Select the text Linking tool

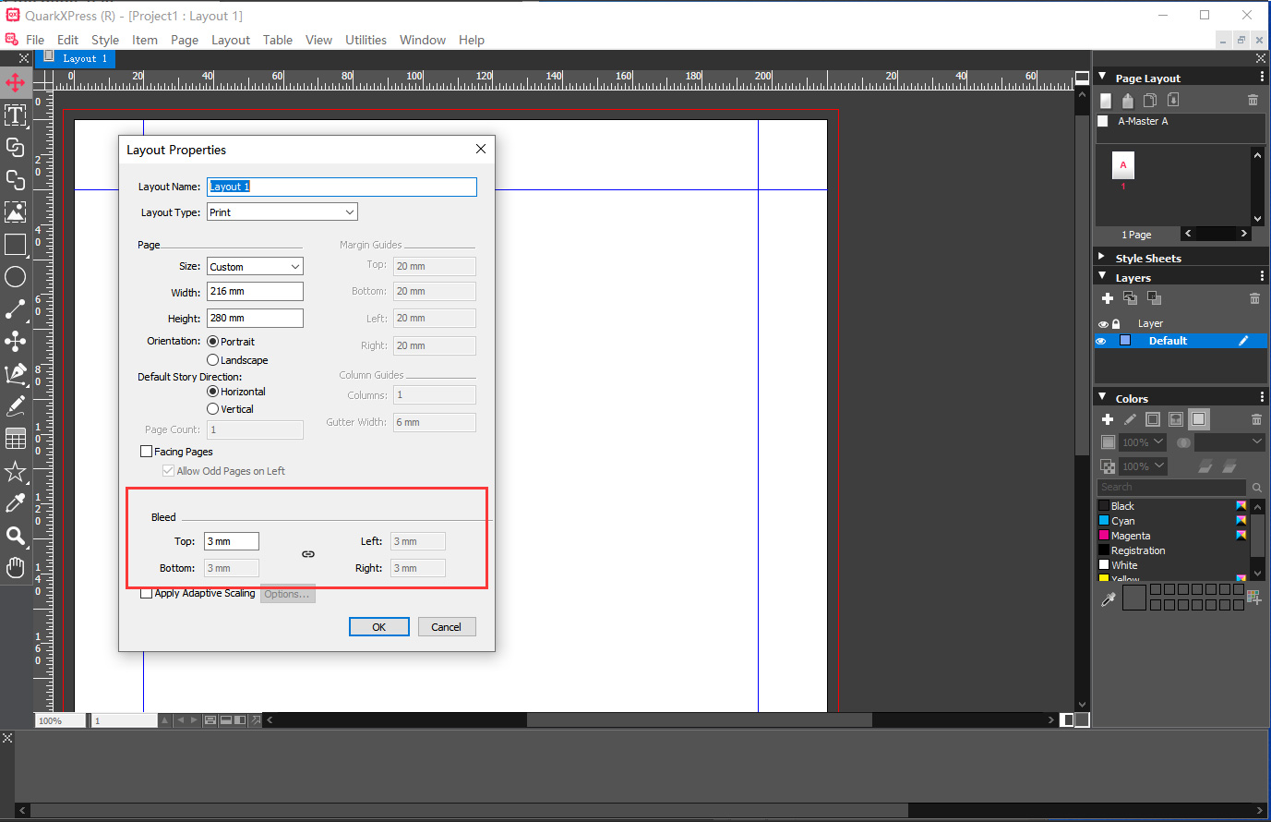tap(16, 148)
